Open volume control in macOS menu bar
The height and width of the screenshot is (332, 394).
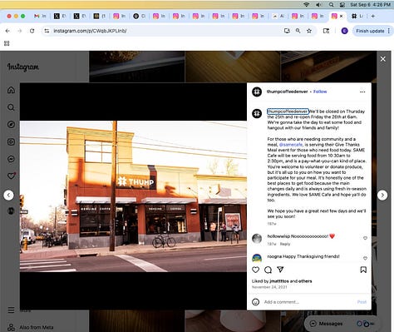point(318,5)
